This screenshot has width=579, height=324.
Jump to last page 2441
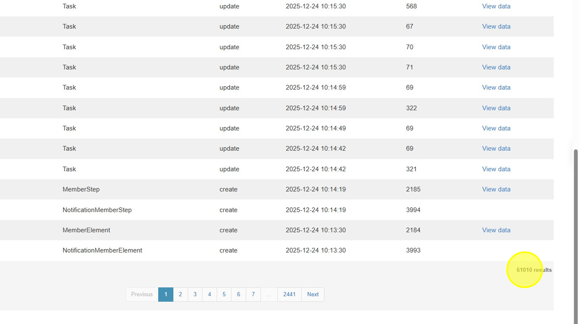coord(289,295)
